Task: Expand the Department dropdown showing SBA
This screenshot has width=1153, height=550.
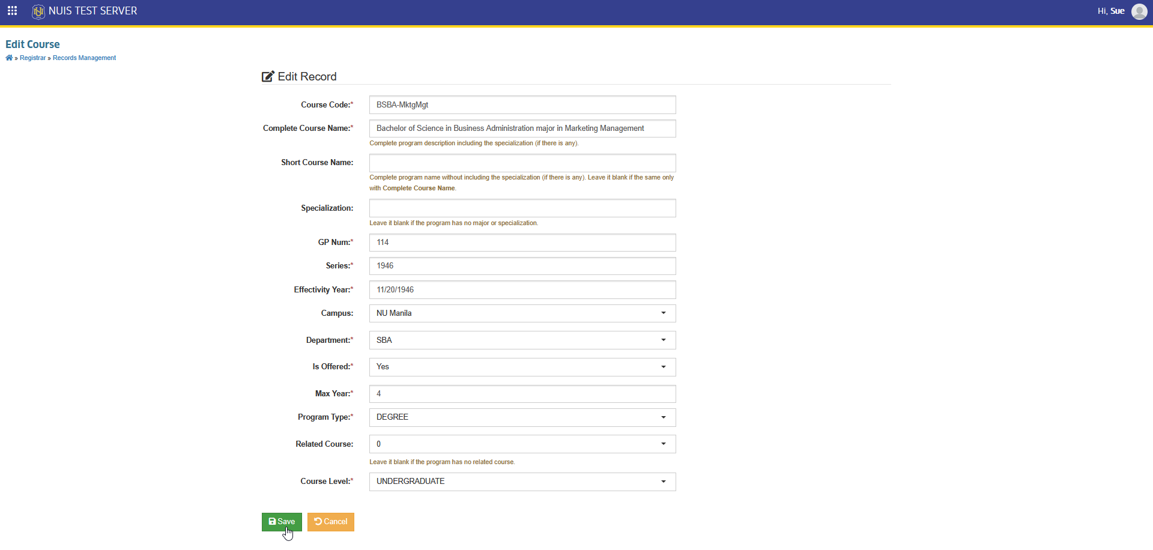Action: click(x=522, y=340)
